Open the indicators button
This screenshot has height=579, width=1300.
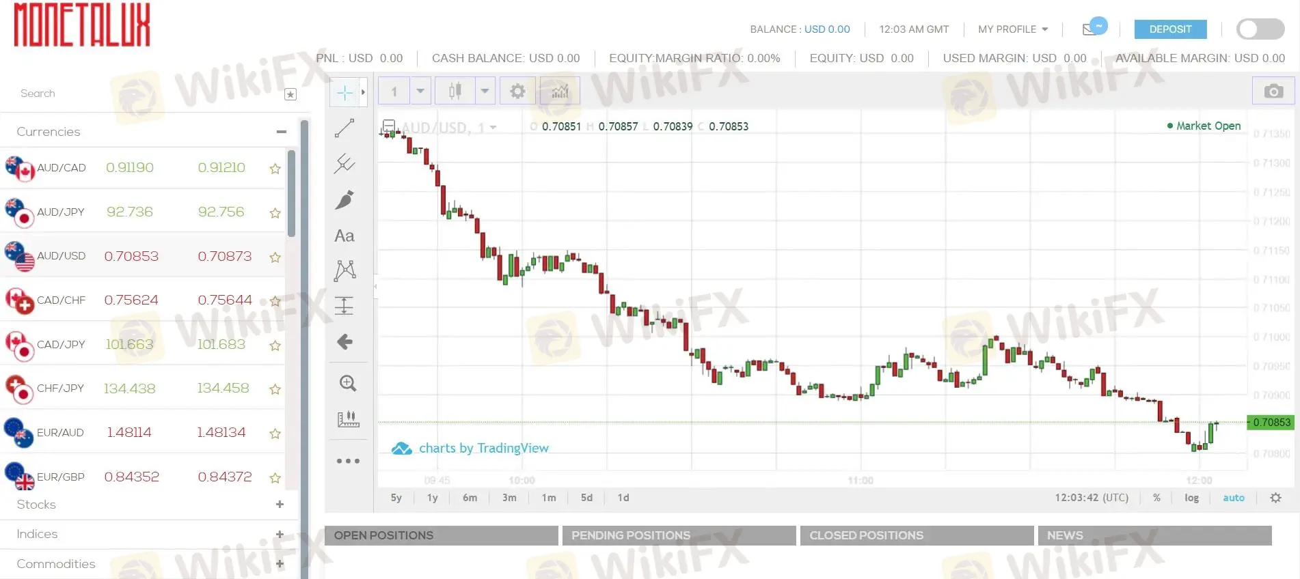560,91
